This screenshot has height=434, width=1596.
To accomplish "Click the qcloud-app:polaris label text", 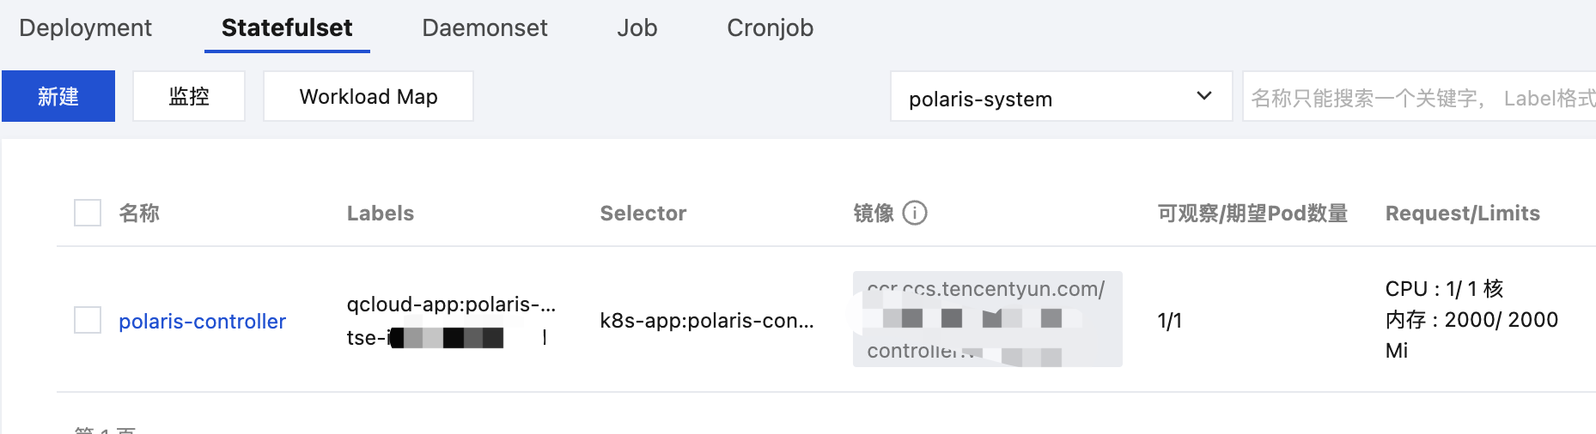I will pyautogui.click(x=451, y=304).
